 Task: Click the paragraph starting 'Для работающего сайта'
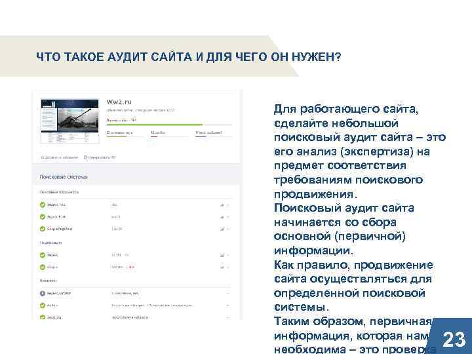(x=359, y=151)
